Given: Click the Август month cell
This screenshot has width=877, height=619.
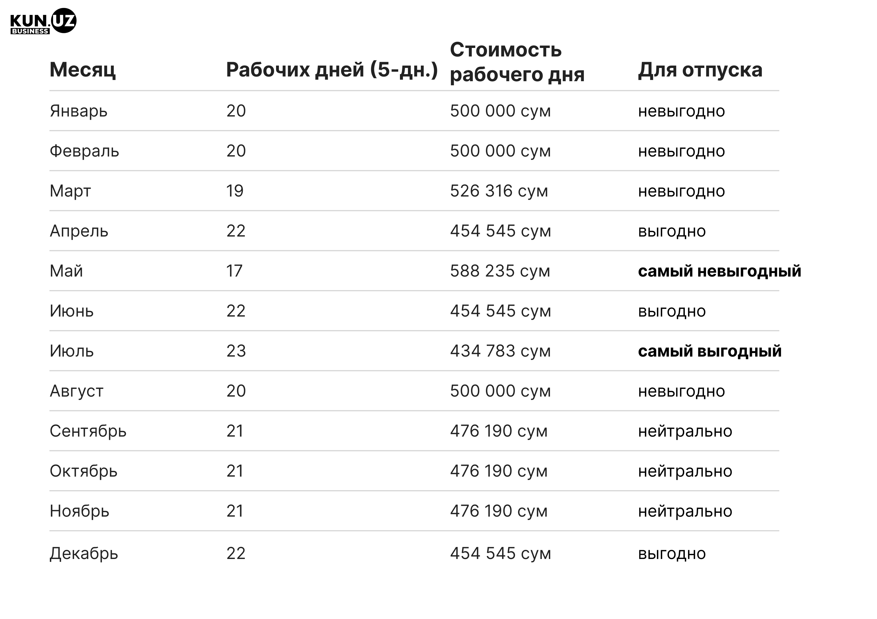Looking at the screenshot, I should [x=77, y=391].
